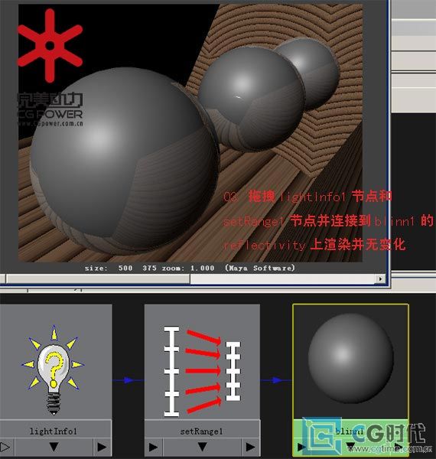Click the setRange1 node name label
The image size is (436, 459).
click(201, 431)
